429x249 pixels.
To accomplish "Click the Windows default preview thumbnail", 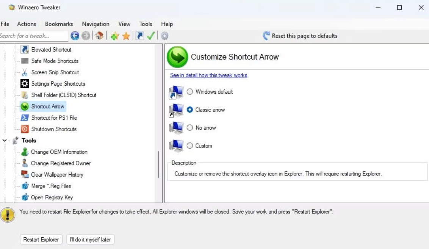I will (176, 92).
